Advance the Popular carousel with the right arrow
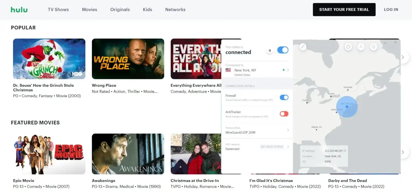The width and height of the screenshot is (412, 192). tap(403, 57)
